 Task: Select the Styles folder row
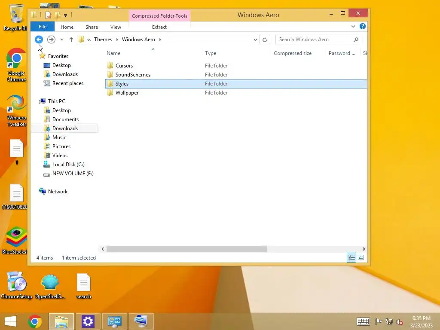[236, 84]
